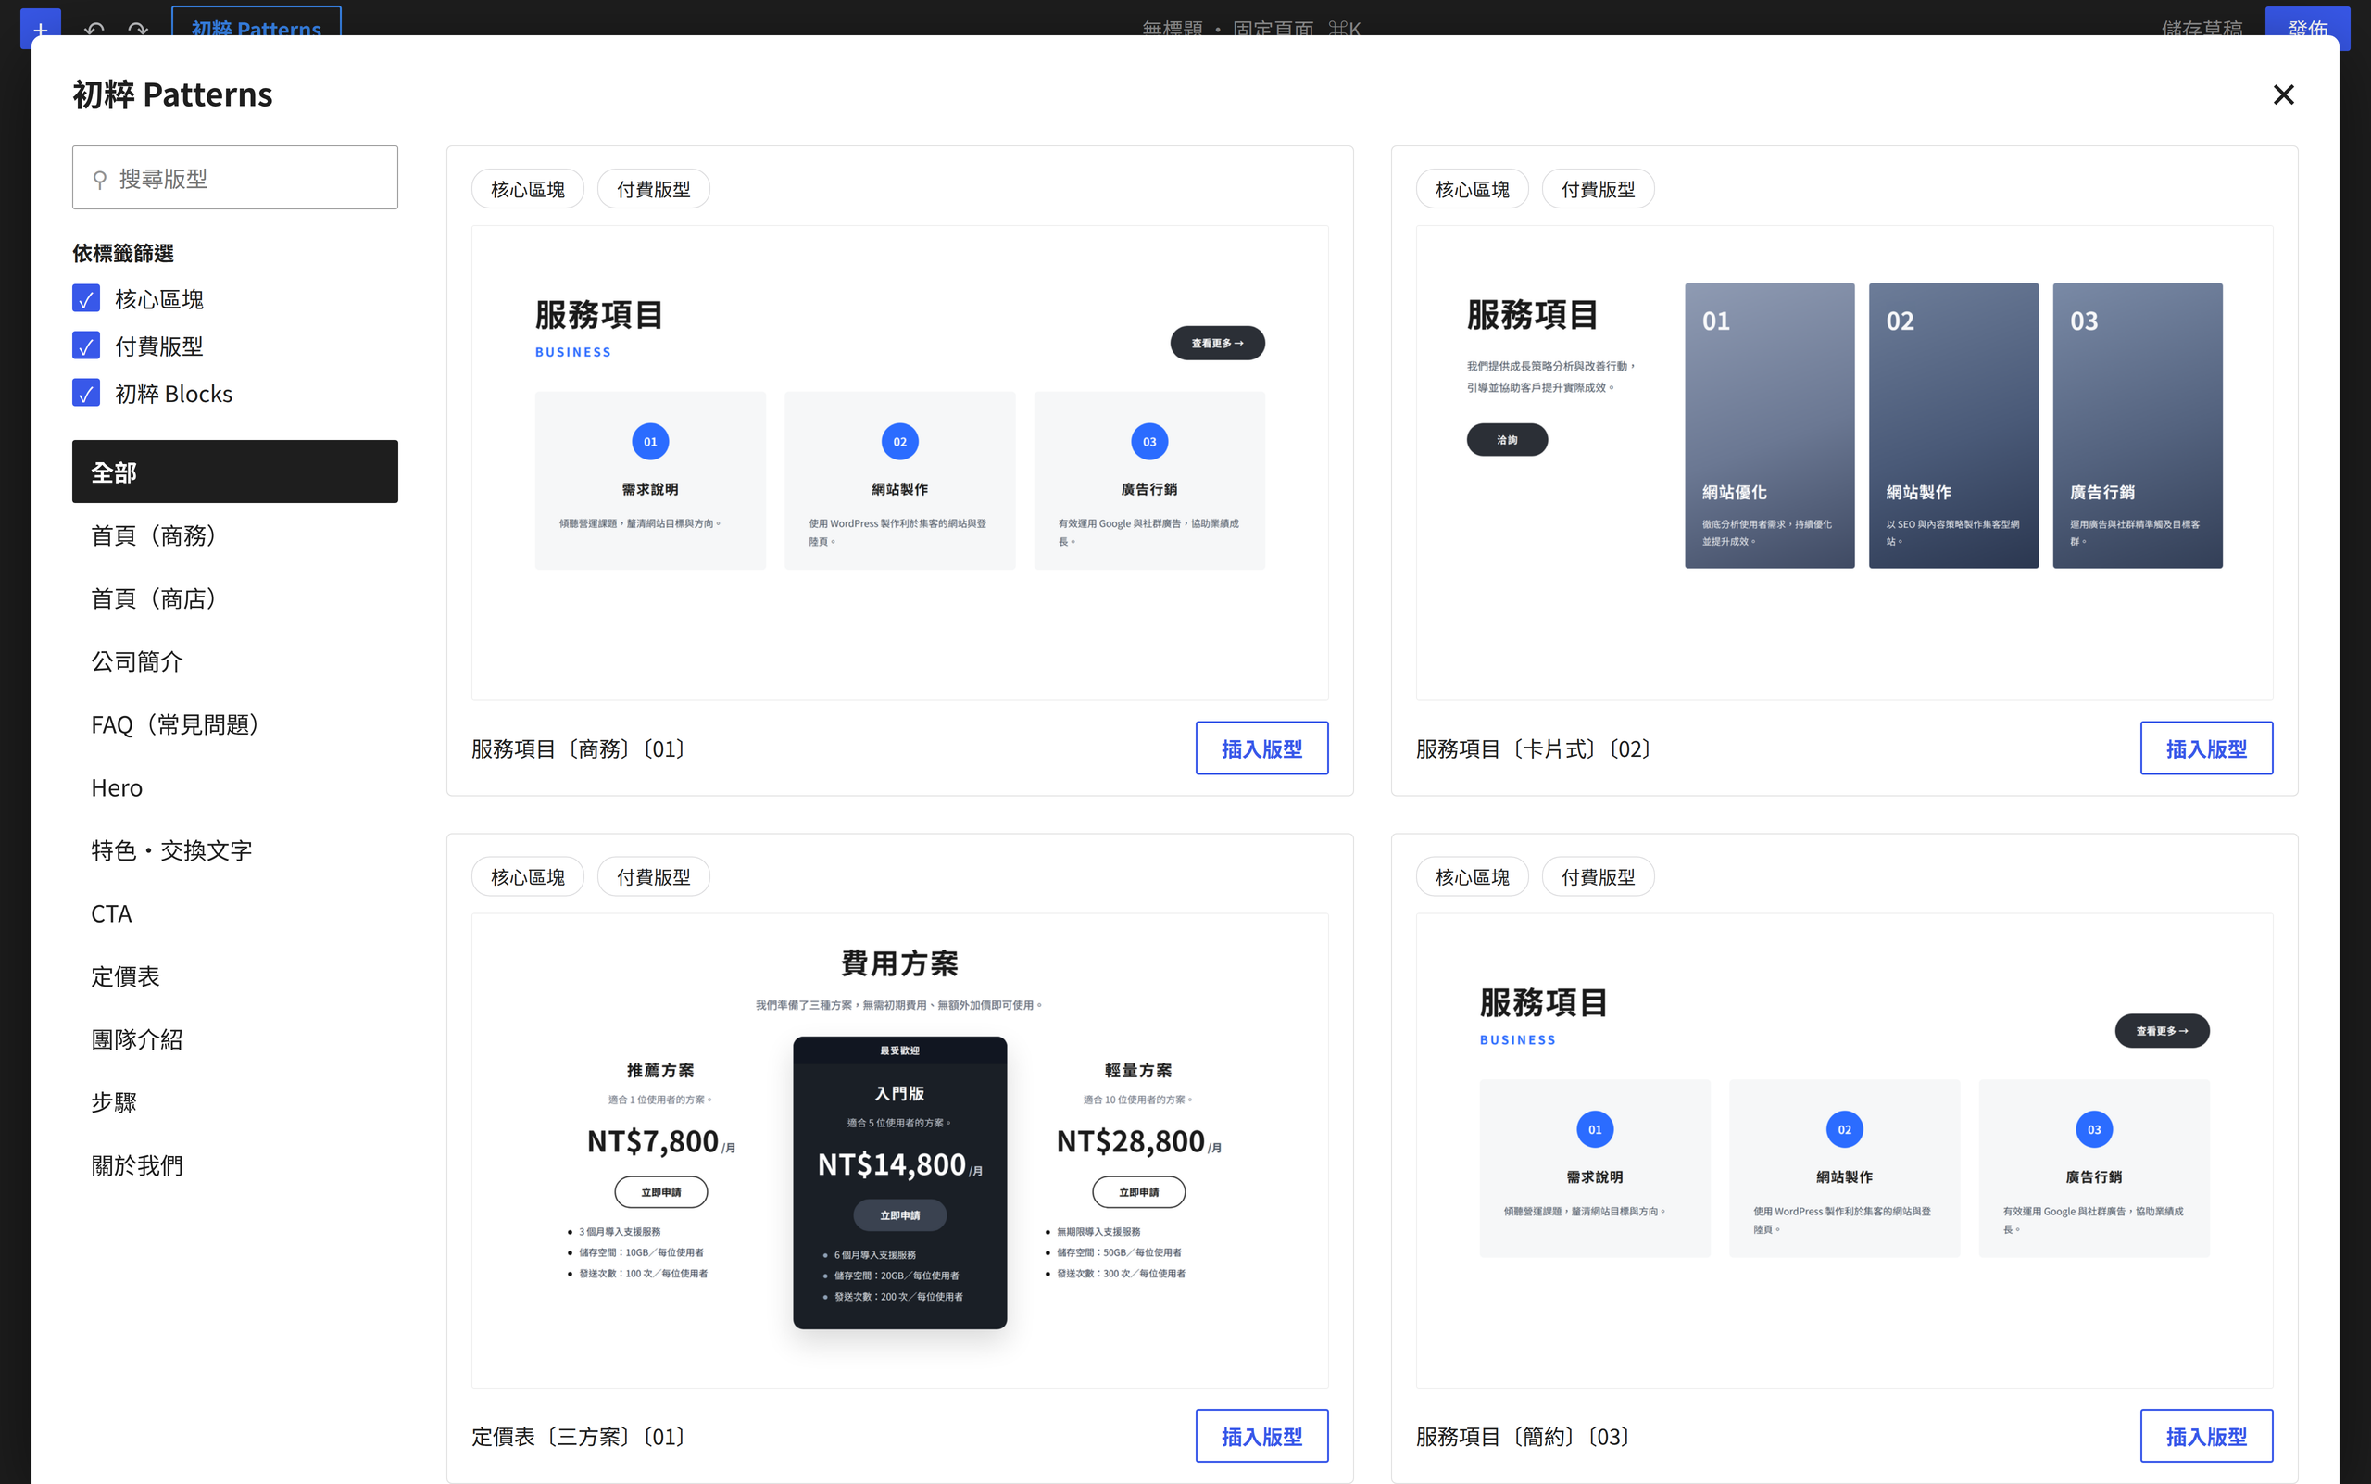
Task: Click the search magnifier icon
Action: [99, 179]
